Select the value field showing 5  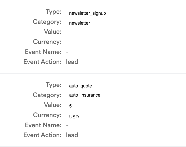point(70,106)
